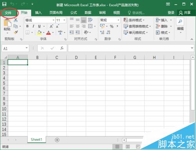Click the Paste clipboard icon

[7, 23]
